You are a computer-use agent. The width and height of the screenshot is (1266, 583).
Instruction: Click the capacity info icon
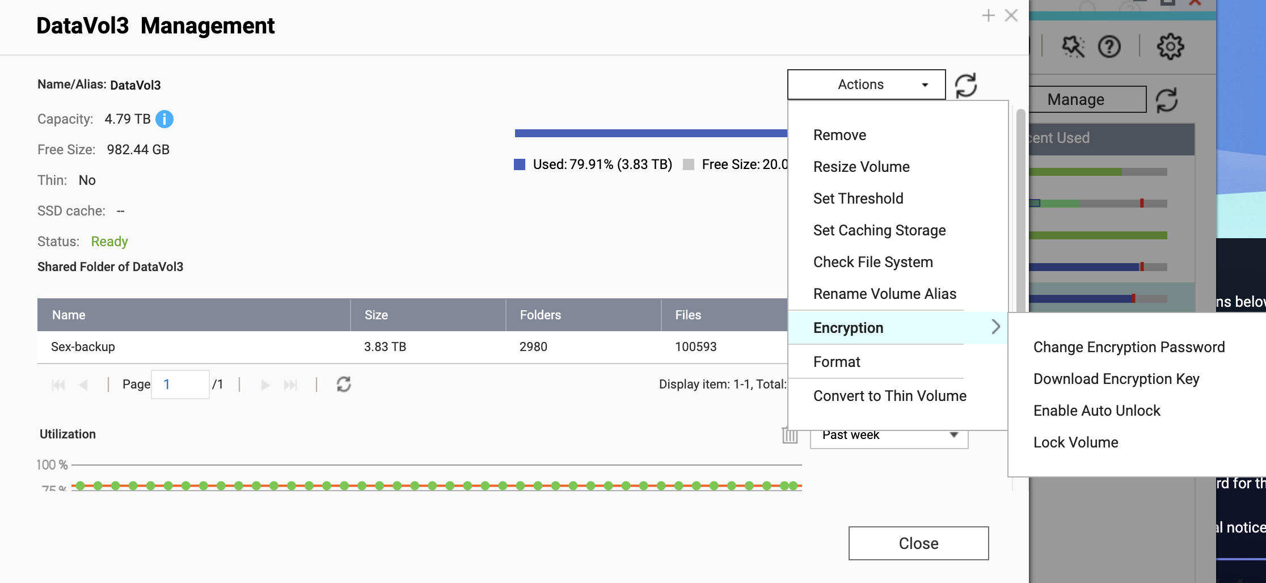(x=164, y=119)
